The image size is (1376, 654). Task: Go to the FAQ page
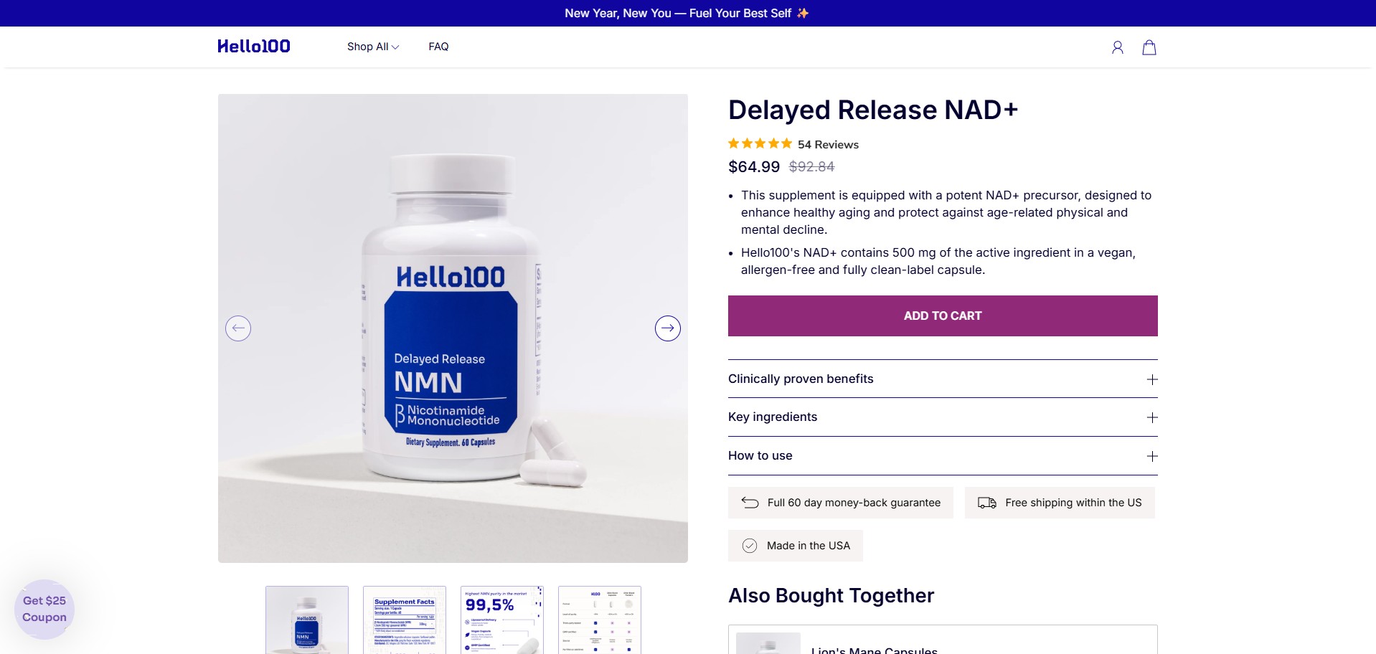(x=438, y=47)
